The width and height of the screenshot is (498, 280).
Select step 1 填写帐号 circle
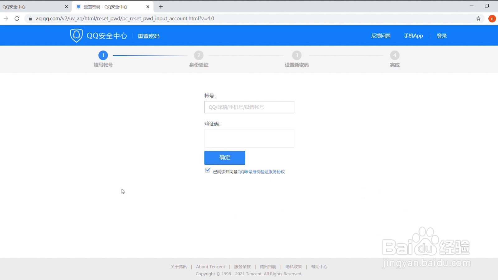coord(103,55)
